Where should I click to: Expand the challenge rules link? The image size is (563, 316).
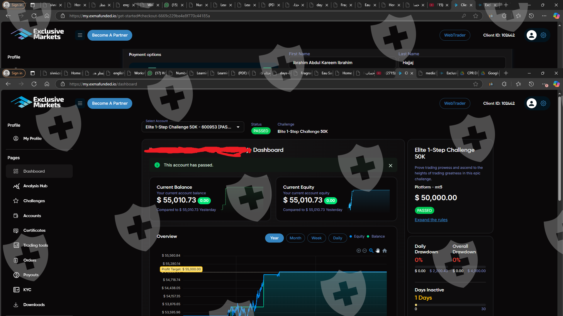pyautogui.click(x=431, y=220)
